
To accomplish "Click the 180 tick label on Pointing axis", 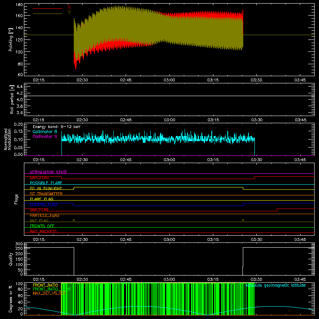I will pos(19,5).
